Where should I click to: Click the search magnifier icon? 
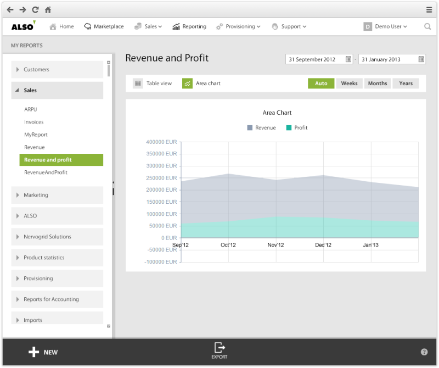(427, 26)
